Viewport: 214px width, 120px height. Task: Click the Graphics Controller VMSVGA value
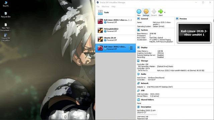pyautogui.click(x=160, y=53)
